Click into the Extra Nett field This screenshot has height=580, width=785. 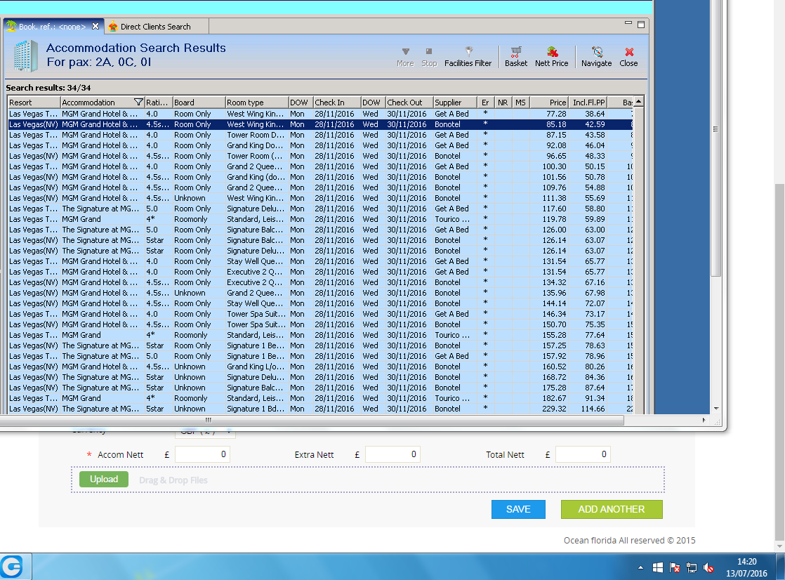[392, 454]
